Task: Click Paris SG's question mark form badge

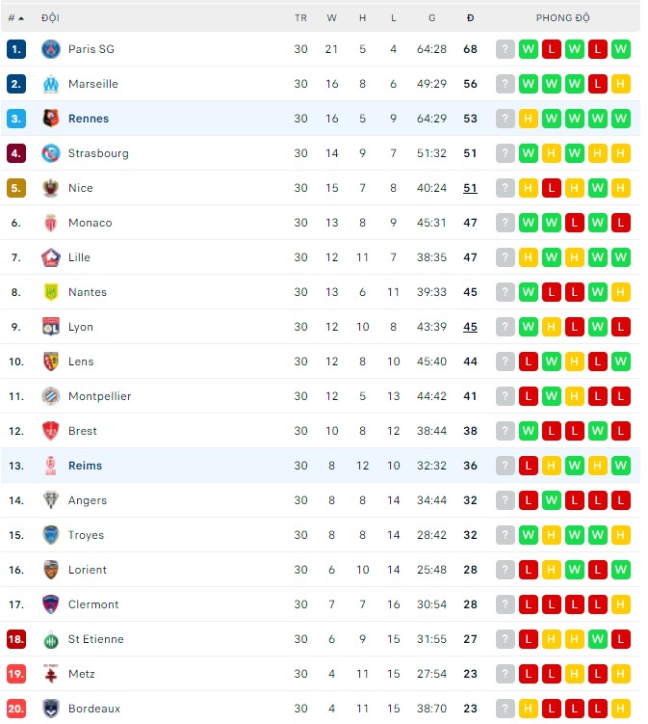Action: [x=505, y=49]
